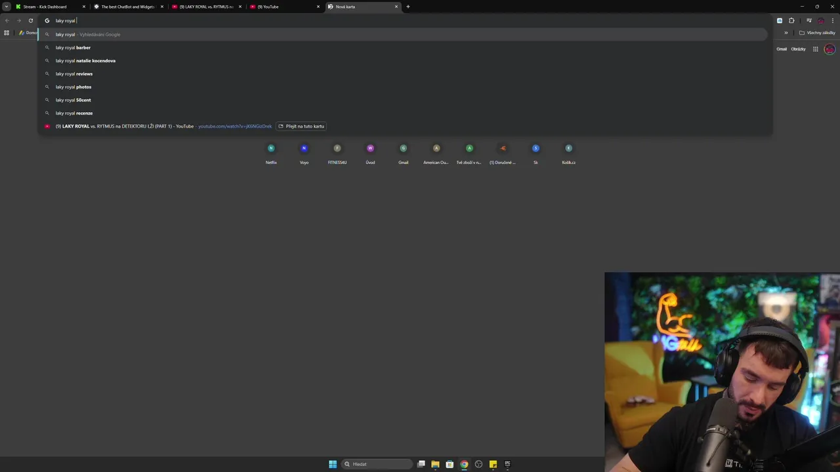Screen dimensions: 840x472
Task: Close the Stream - Kick Dashboard tab
Action: (84, 7)
